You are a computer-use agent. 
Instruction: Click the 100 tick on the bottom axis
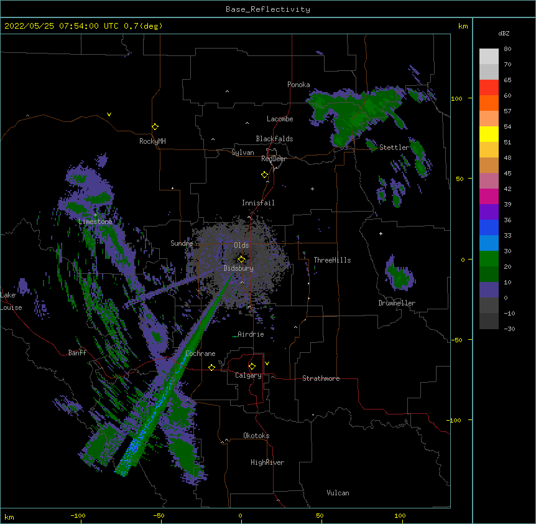coord(400,515)
